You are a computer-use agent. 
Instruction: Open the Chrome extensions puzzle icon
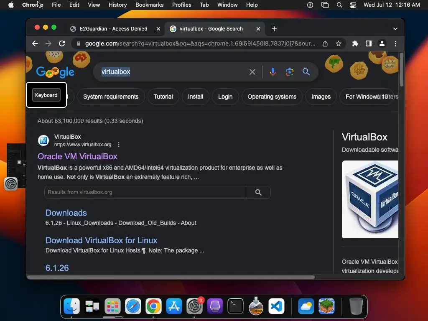click(355, 43)
